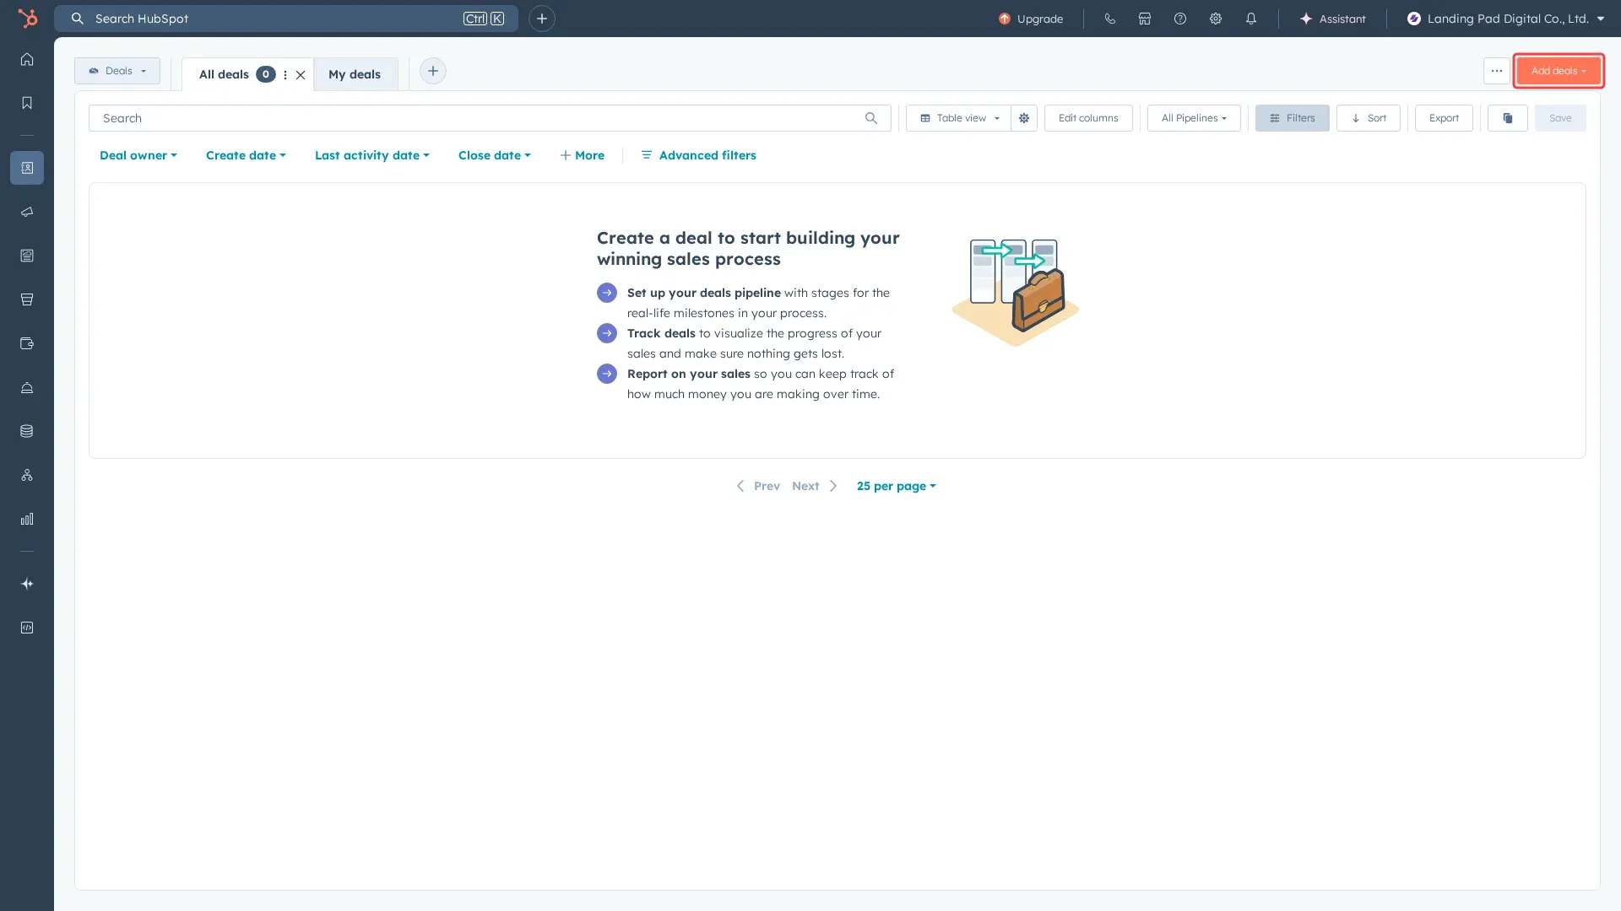Screen dimensions: 1621x911
Task: Toggle the Filters panel button
Action: pos(1292,118)
